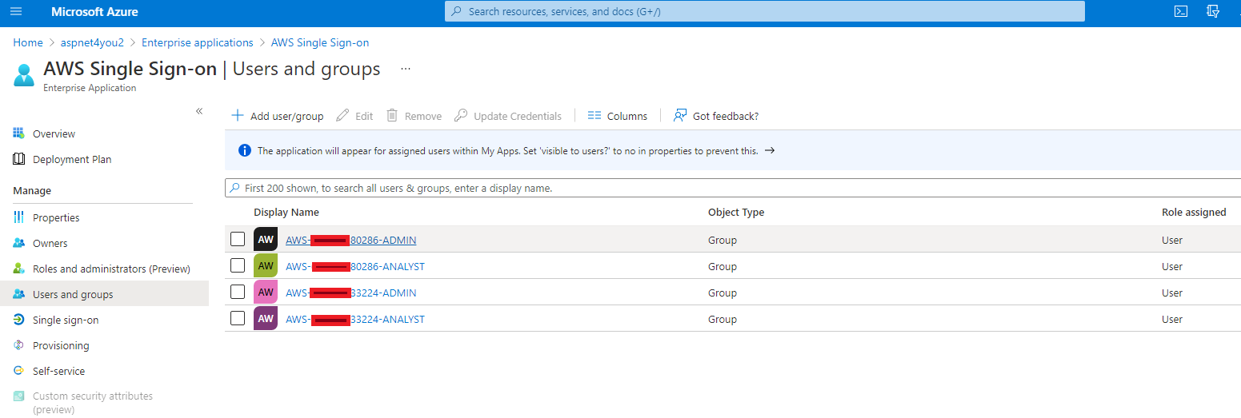1241x418 pixels.
Task: Click Add user/group button label
Action: (286, 116)
